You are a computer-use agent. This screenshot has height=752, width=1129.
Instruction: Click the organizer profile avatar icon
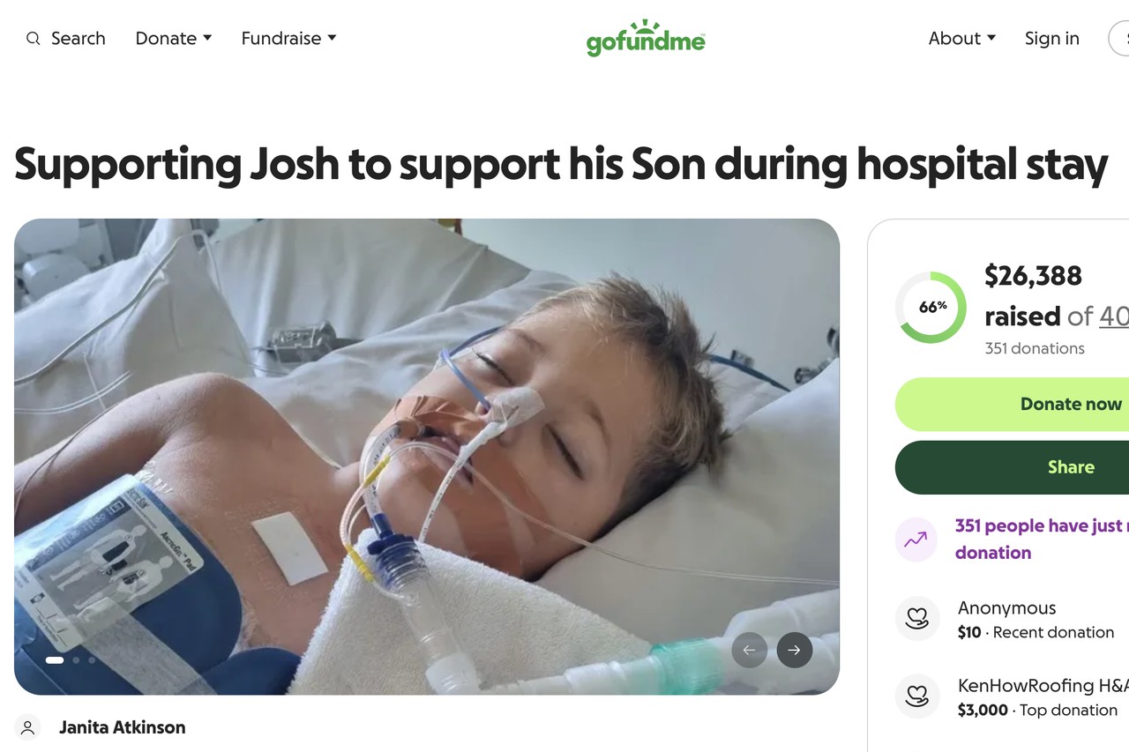click(x=28, y=727)
